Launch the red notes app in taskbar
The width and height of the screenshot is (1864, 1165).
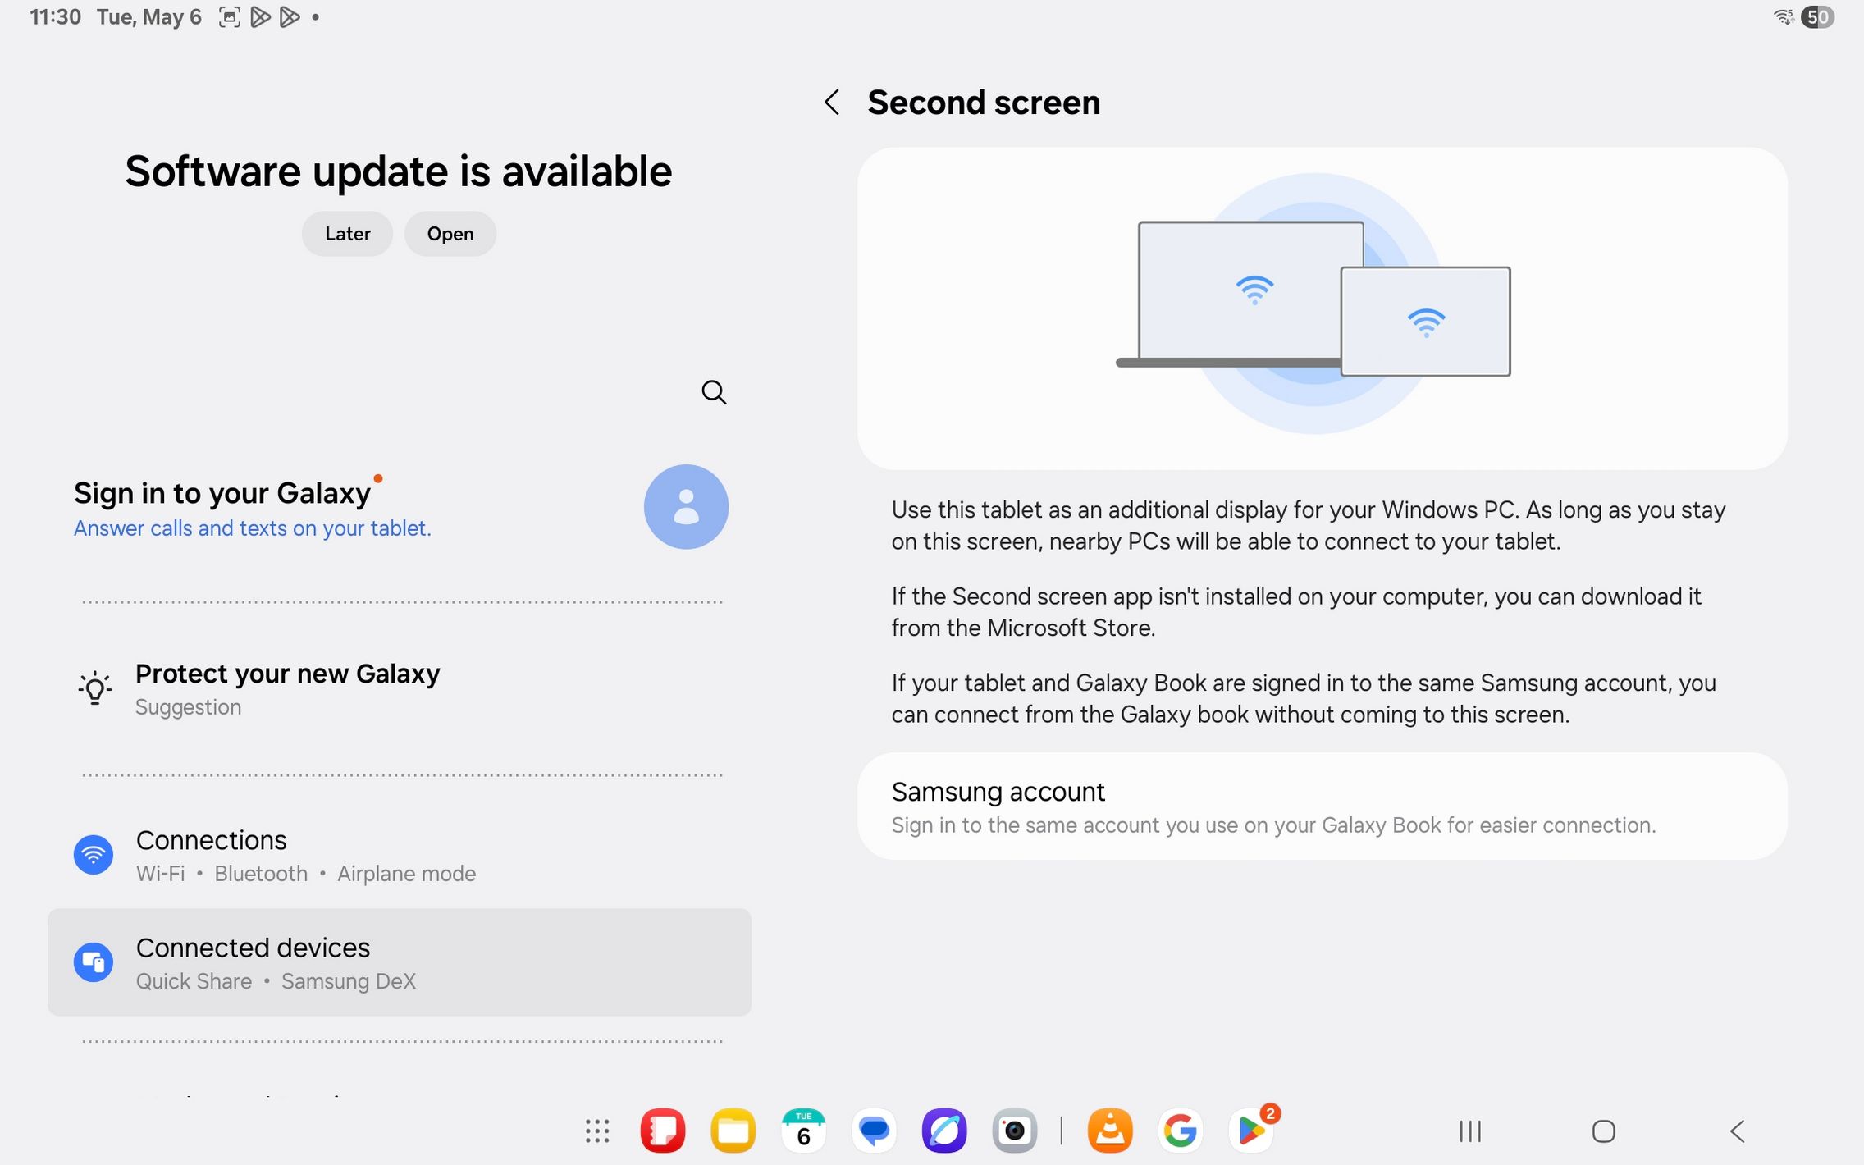coord(663,1131)
